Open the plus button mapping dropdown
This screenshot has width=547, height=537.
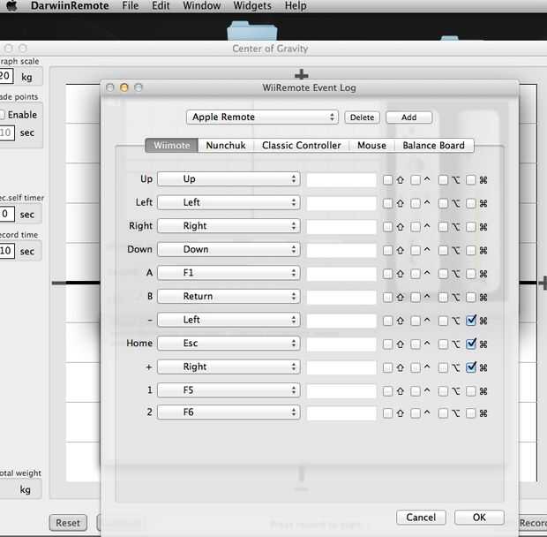pyautogui.click(x=229, y=367)
